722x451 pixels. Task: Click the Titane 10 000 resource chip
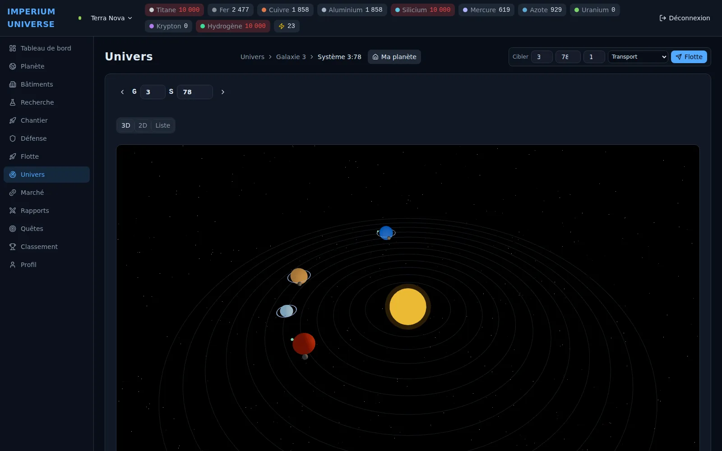(x=174, y=10)
